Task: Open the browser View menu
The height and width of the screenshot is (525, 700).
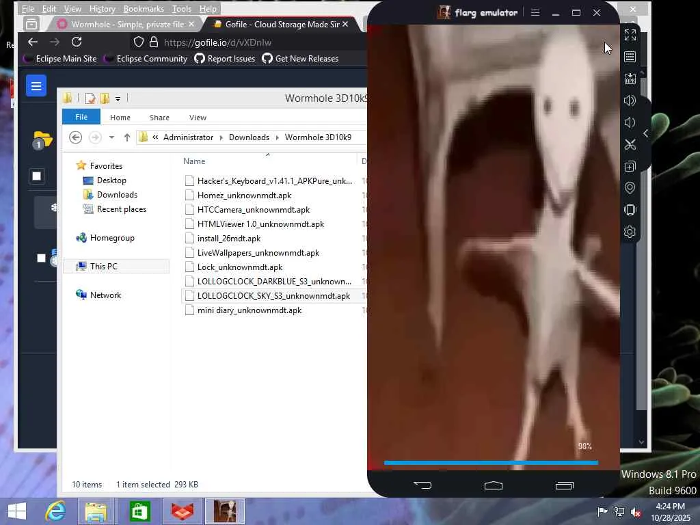Action: [72, 8]
